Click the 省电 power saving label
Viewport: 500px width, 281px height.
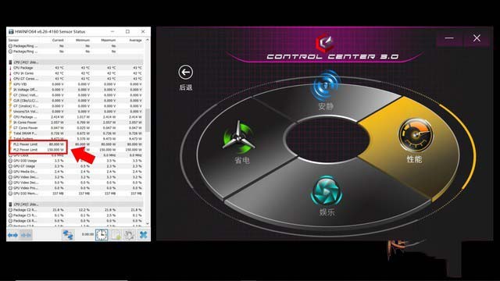[242, 160]
